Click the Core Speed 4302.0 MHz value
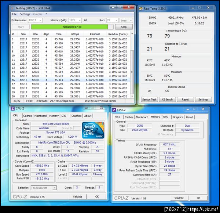 pos(42,166)
